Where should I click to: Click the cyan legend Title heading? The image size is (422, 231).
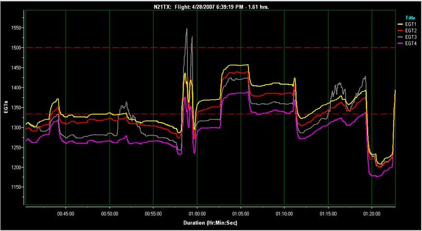[409, 17]
